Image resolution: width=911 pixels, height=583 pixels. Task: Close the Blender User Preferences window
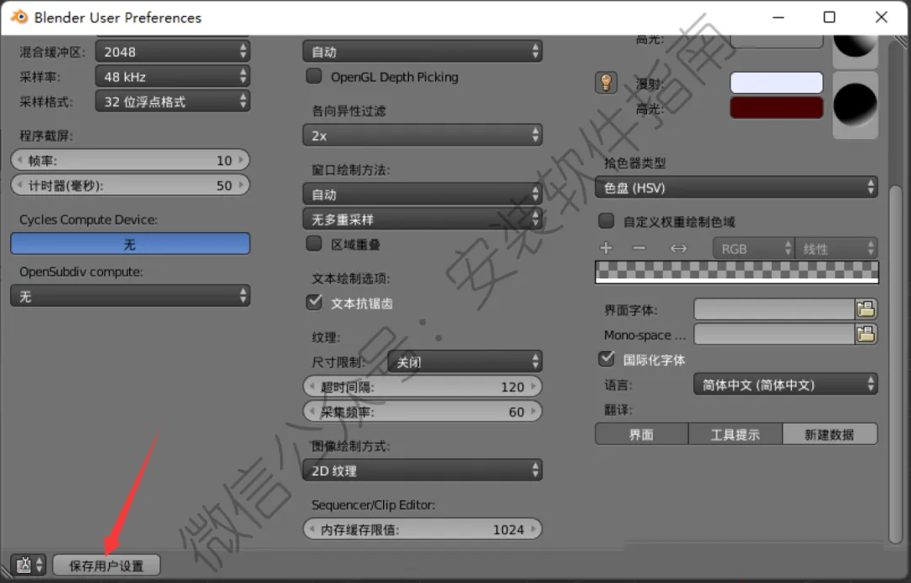pos(881,18)
